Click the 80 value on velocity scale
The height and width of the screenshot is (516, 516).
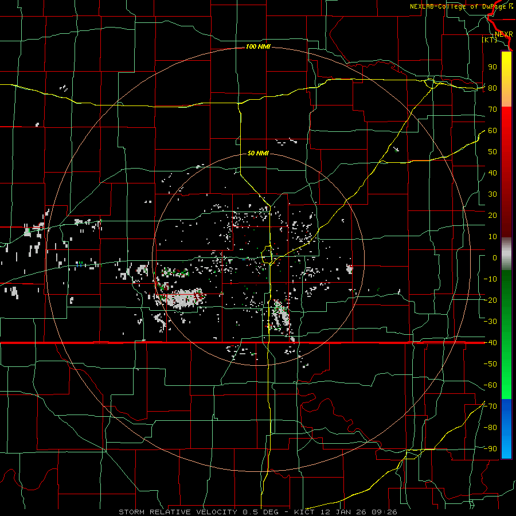(492, 88)
